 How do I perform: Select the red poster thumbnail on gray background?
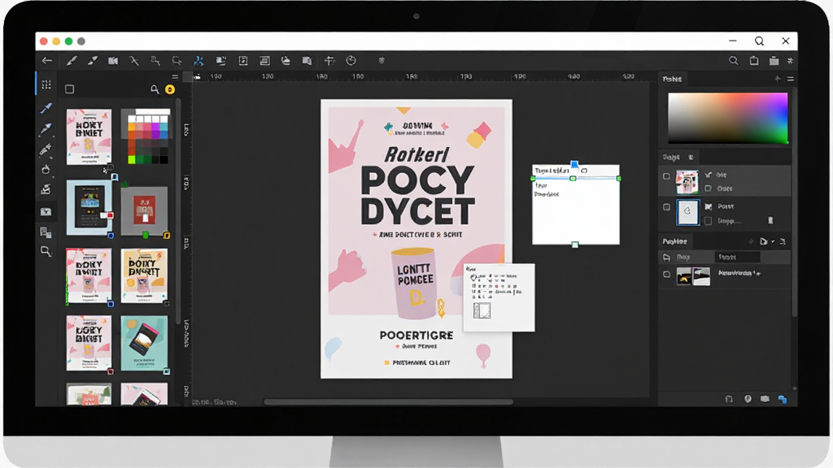145,210
